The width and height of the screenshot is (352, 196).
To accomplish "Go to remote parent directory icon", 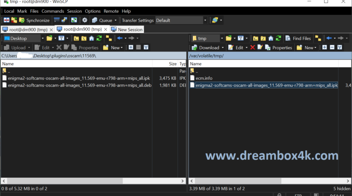I will point(256,38).
